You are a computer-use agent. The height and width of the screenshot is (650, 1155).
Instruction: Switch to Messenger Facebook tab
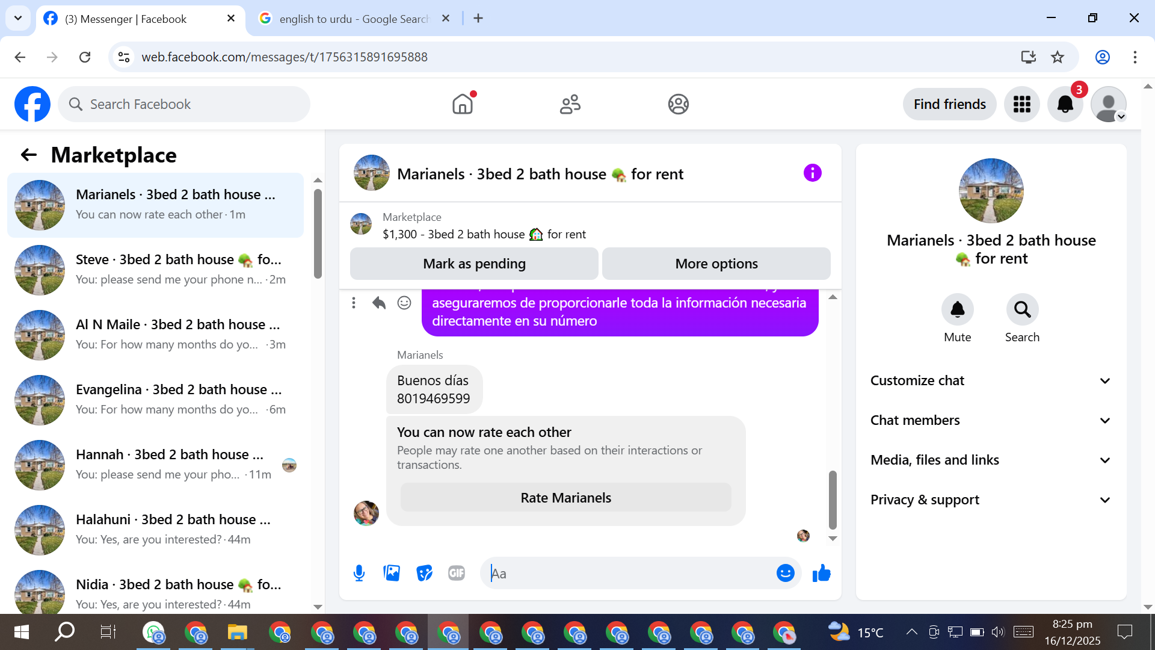click(140, 19)
